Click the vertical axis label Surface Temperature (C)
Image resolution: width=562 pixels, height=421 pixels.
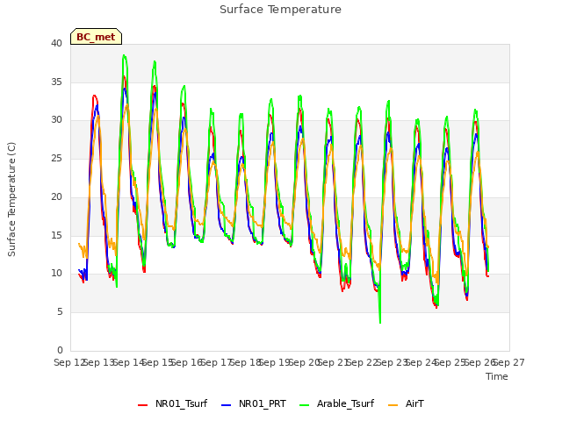coord(11,199)
